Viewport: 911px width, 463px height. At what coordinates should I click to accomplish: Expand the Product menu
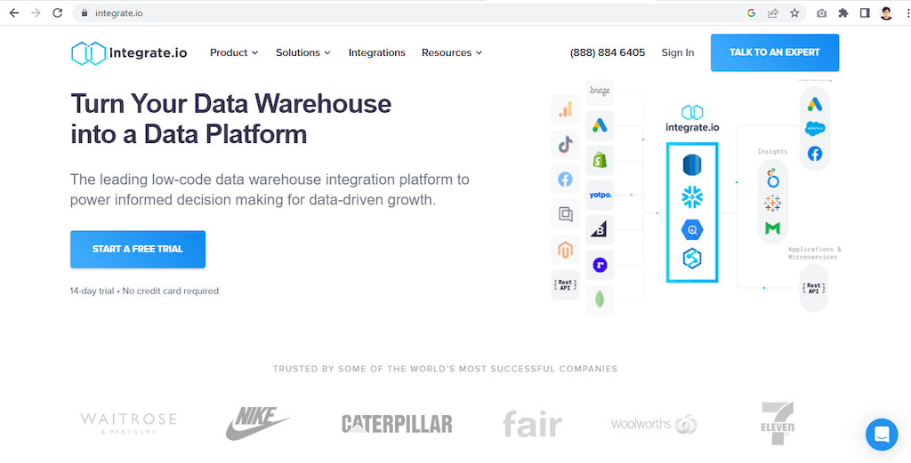pos(234,52)
